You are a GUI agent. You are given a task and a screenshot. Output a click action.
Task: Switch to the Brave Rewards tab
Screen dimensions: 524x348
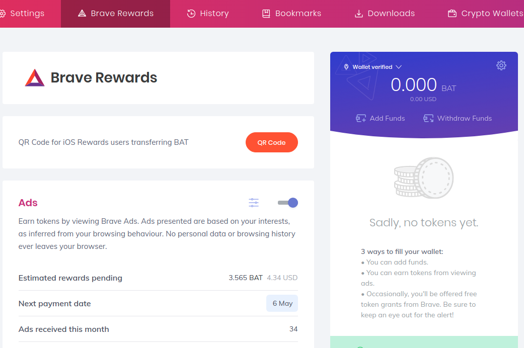116,14
